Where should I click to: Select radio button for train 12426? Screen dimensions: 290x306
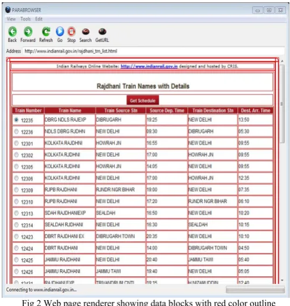[16, 271]
